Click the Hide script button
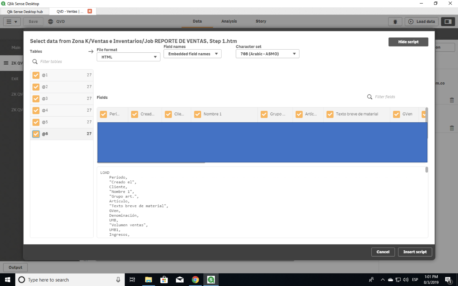Screen dimensions: 458x286 pos(408,42)
